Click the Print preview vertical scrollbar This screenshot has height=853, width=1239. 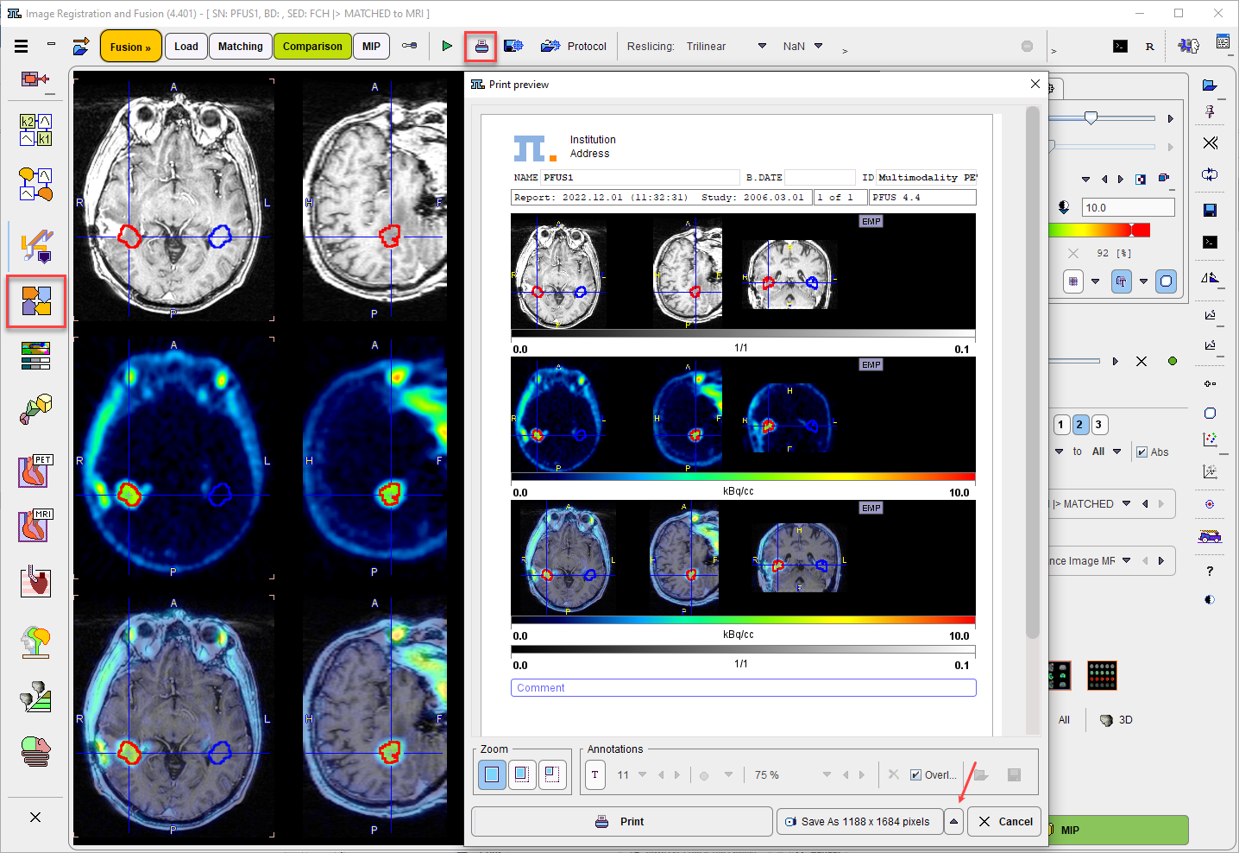click(1032, 372)
